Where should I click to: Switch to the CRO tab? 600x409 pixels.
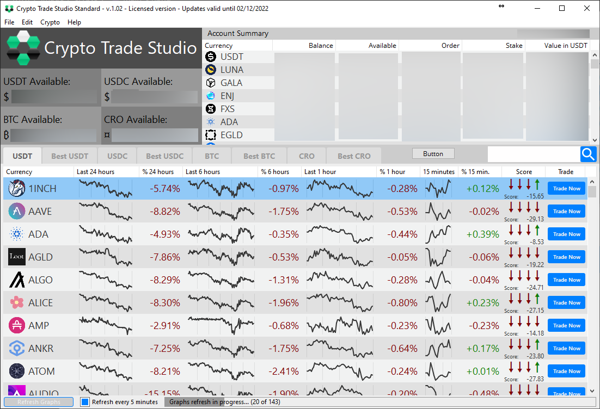coord(307,156)
